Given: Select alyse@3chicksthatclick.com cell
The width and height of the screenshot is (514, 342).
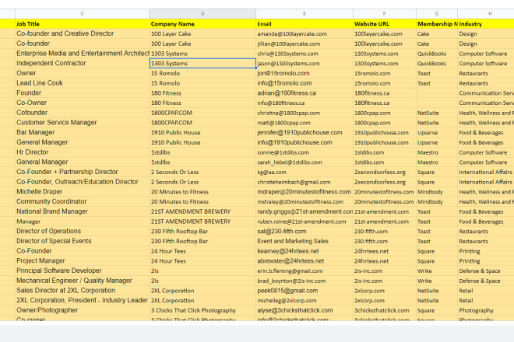Looking at the screenshot, I should (305, 310).
